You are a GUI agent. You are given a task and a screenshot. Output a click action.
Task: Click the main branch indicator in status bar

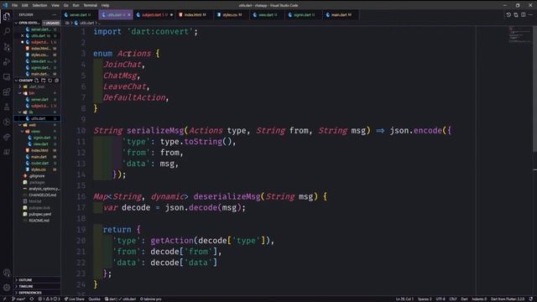(18, 299)
